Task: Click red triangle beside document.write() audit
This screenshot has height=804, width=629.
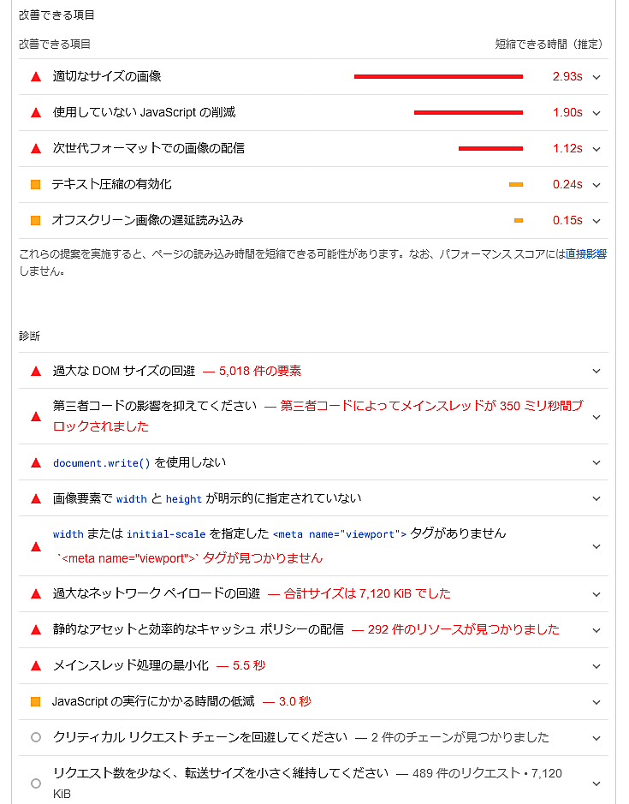Action: click(x=36, y=462)
